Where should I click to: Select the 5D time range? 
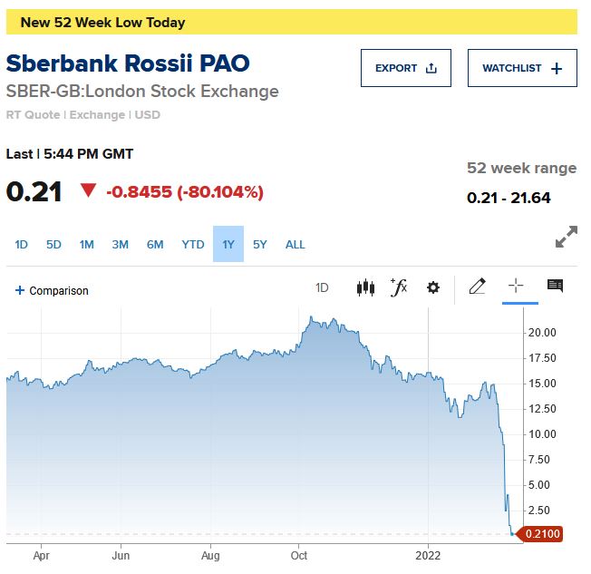tap(53, 245)
